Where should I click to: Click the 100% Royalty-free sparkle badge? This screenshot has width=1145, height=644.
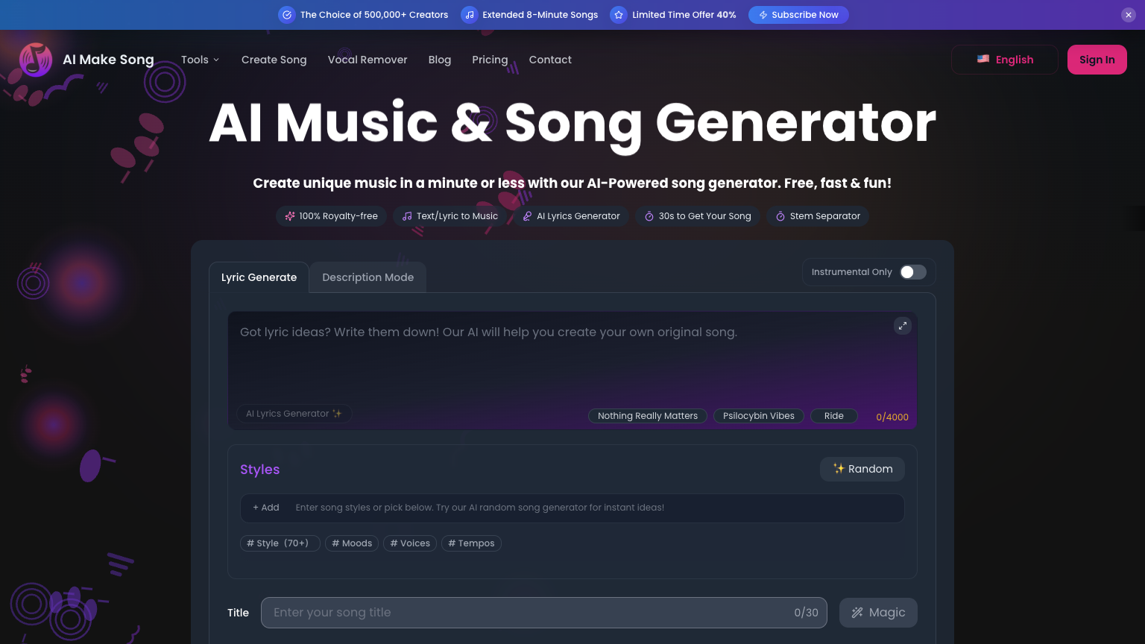[x=331, y=216]
